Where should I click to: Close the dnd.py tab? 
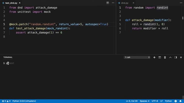point(133,3)
